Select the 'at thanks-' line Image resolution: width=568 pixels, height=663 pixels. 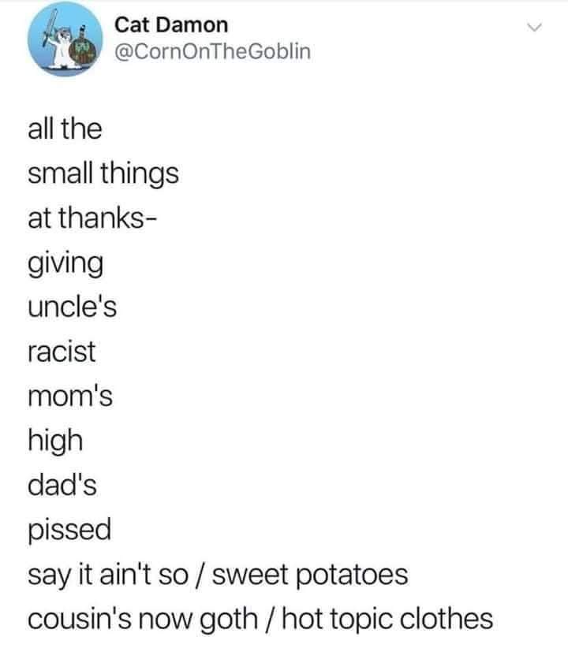92,218
